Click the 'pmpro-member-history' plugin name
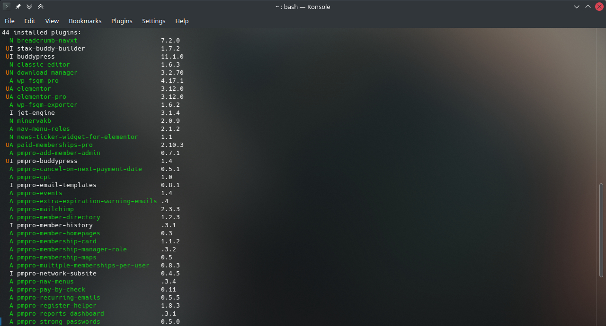Viewport: 606px width, 326px height. pyautogui.click(x=55, y=225)
